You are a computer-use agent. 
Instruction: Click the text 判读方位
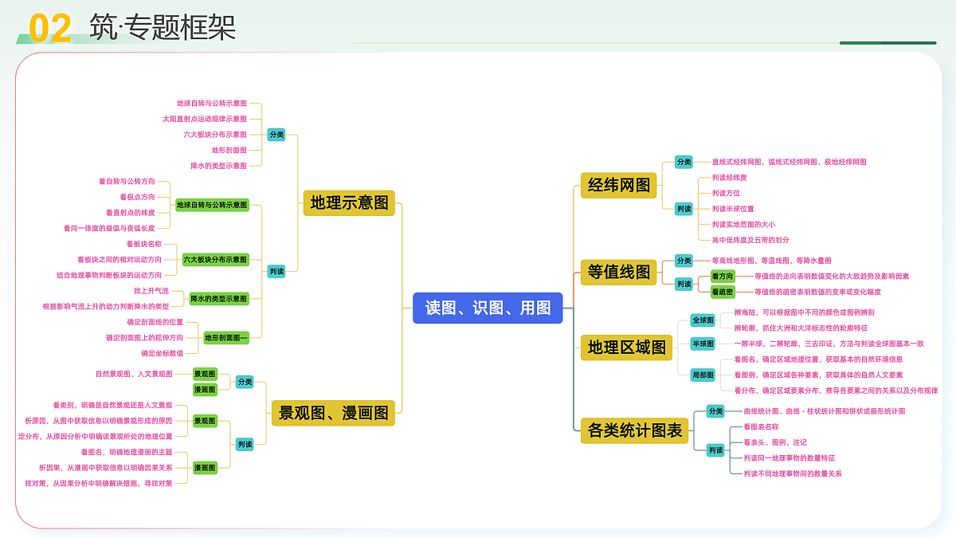(726, 193)
